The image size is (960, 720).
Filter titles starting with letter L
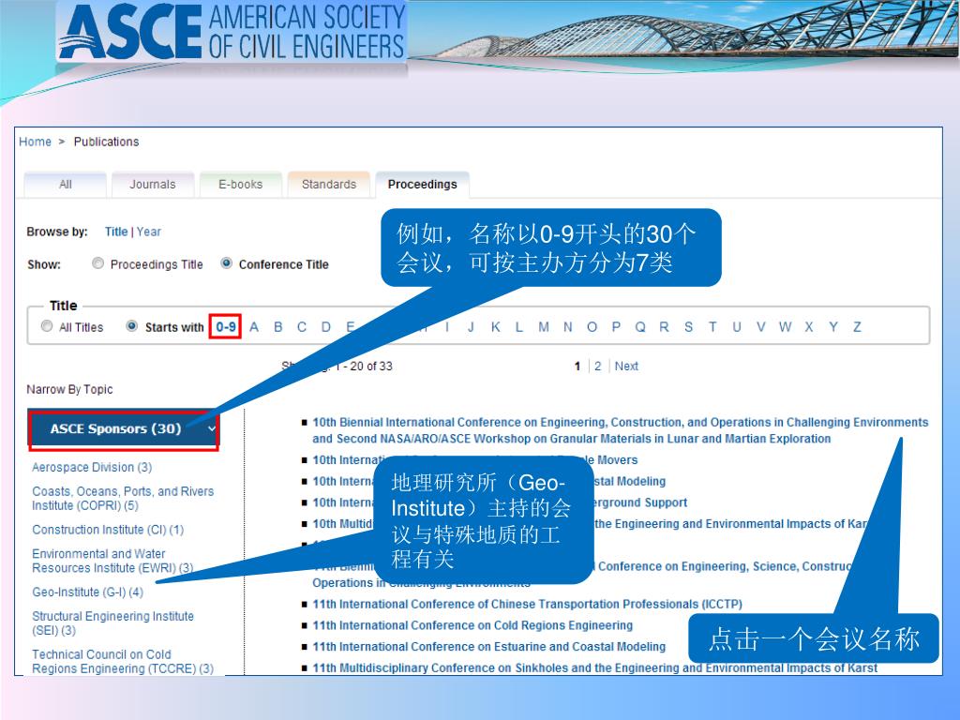click(x=519, y=327)
